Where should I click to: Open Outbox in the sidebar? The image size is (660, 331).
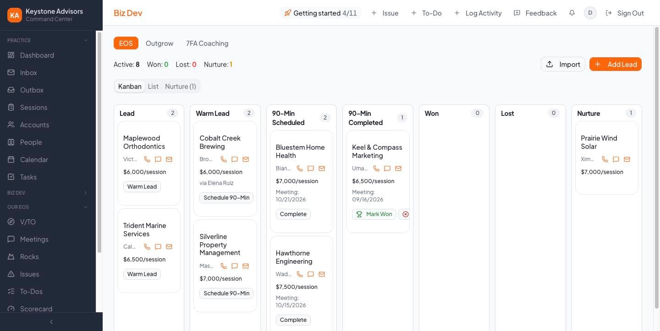(48, 90)
